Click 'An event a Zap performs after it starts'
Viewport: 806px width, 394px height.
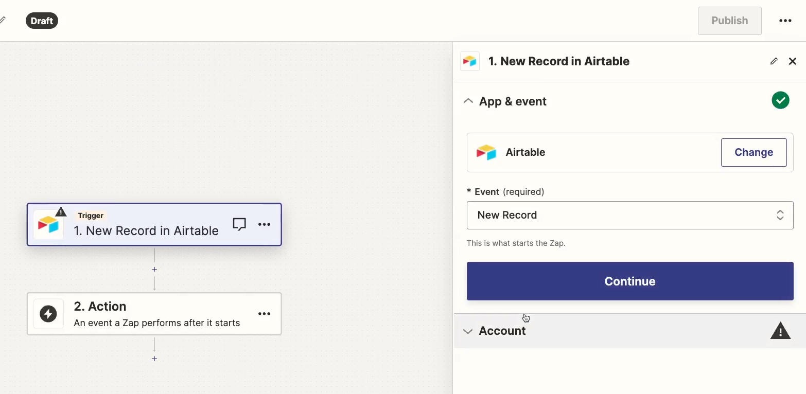click(157, 323)
